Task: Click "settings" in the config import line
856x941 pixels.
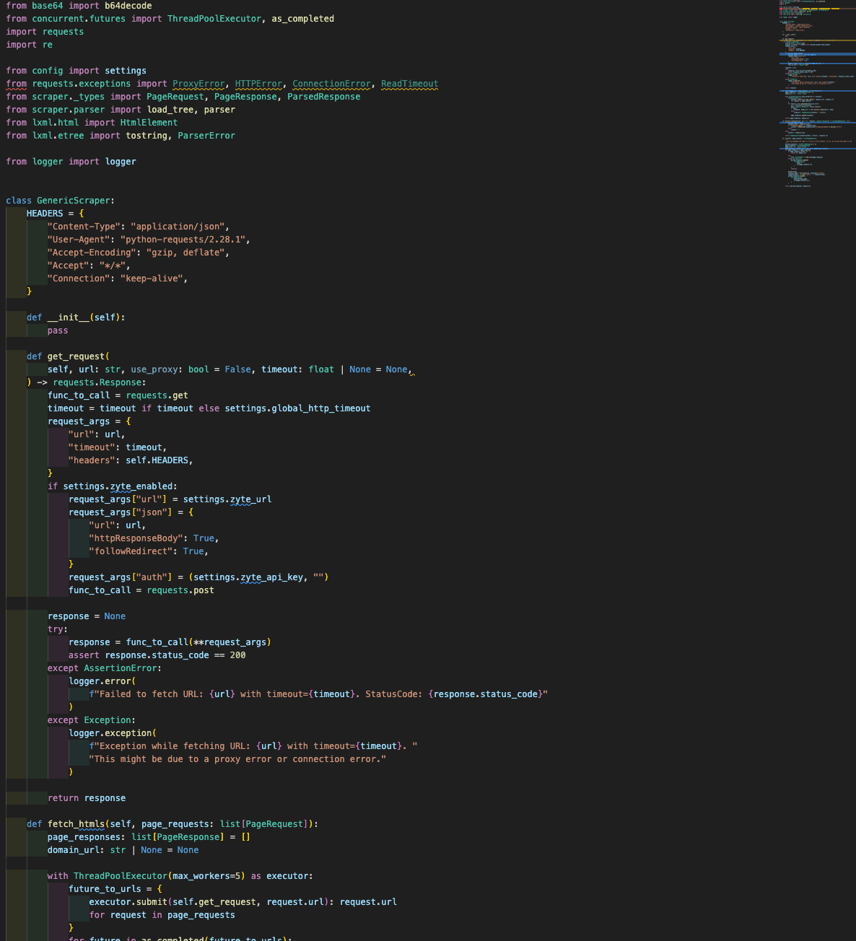Action: pyautogui.click(x=126, y=71)
